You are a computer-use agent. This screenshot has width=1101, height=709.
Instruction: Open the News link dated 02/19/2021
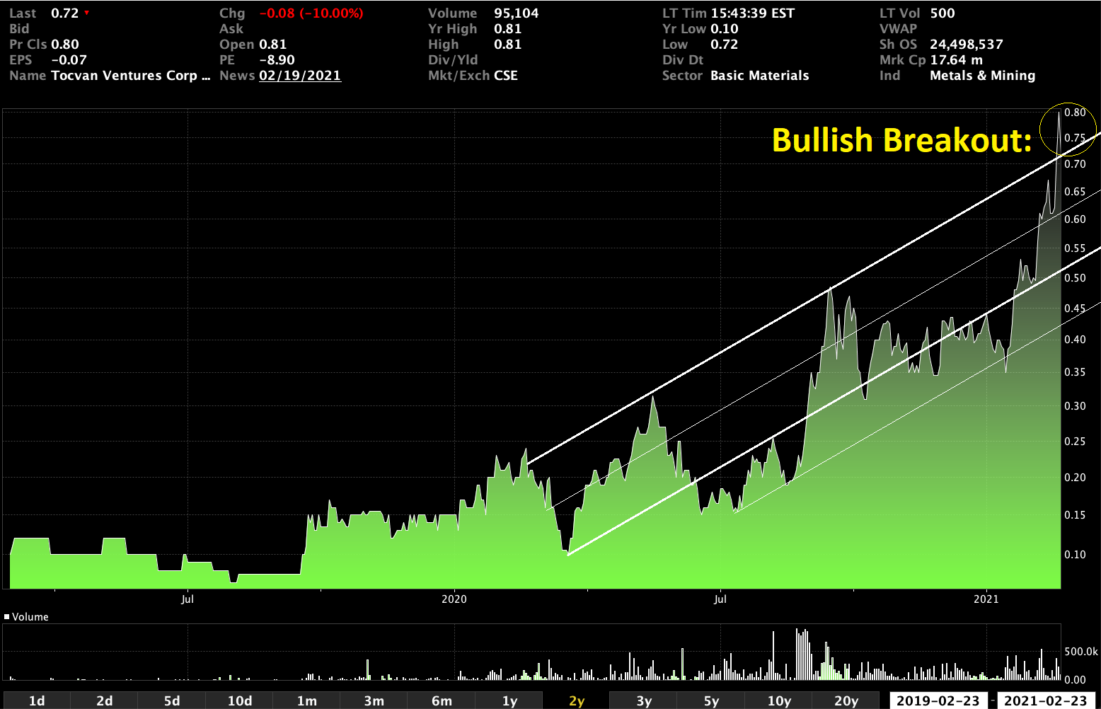coord(300,76)
